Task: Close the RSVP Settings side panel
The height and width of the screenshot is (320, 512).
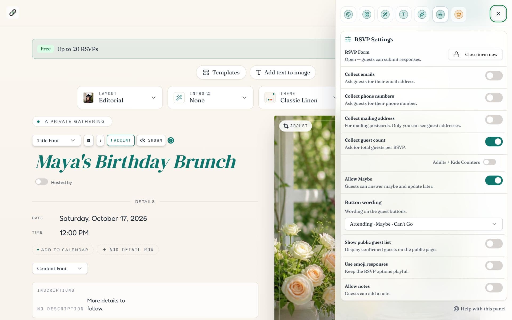Action: pos(498,14)
